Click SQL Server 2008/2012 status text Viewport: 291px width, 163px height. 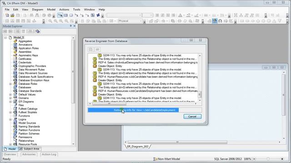228,159
